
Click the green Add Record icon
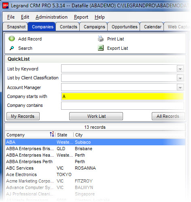pyautogui.click(x=12, y=38)
